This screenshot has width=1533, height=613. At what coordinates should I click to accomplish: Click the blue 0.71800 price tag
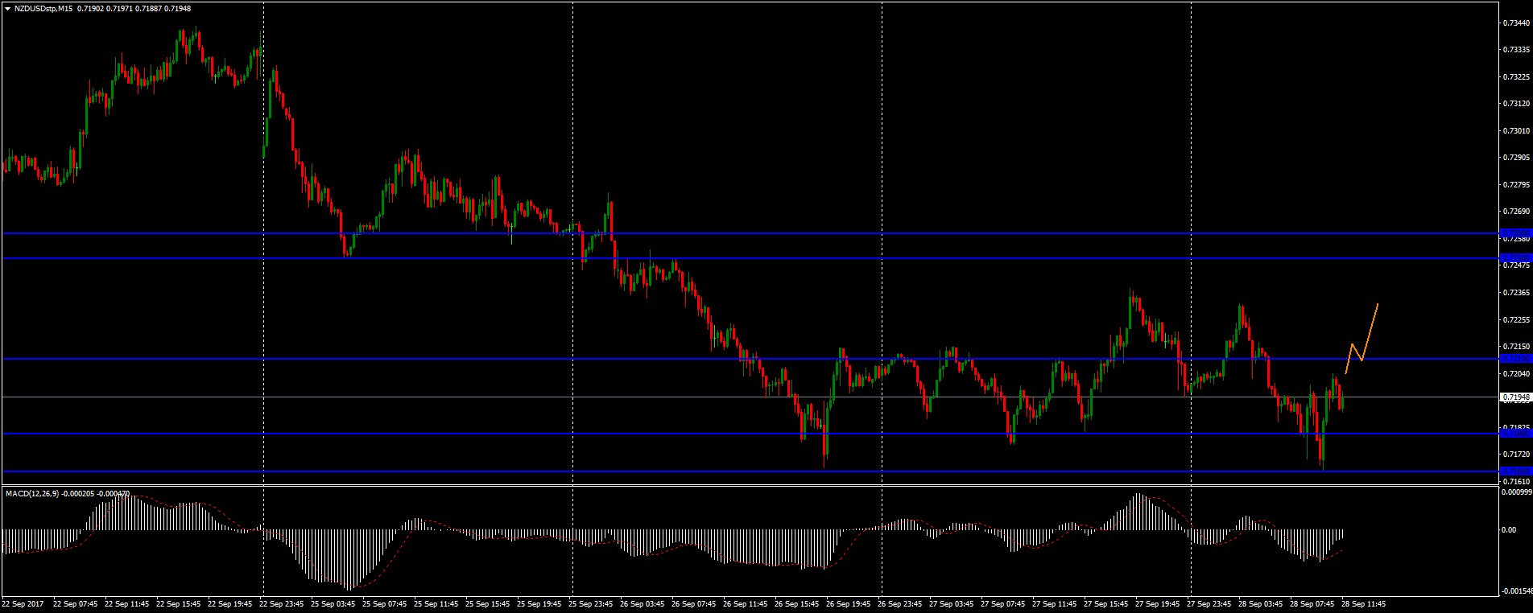pos(1515,434)
